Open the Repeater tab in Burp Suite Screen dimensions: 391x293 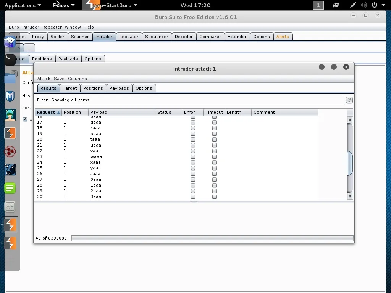(129, 37)
